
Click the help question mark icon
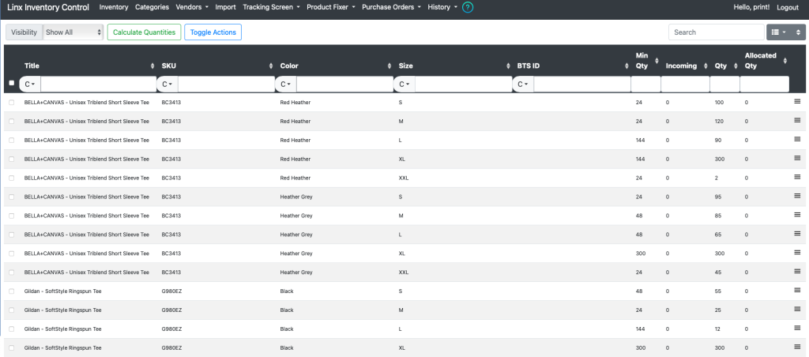(468, 7)
